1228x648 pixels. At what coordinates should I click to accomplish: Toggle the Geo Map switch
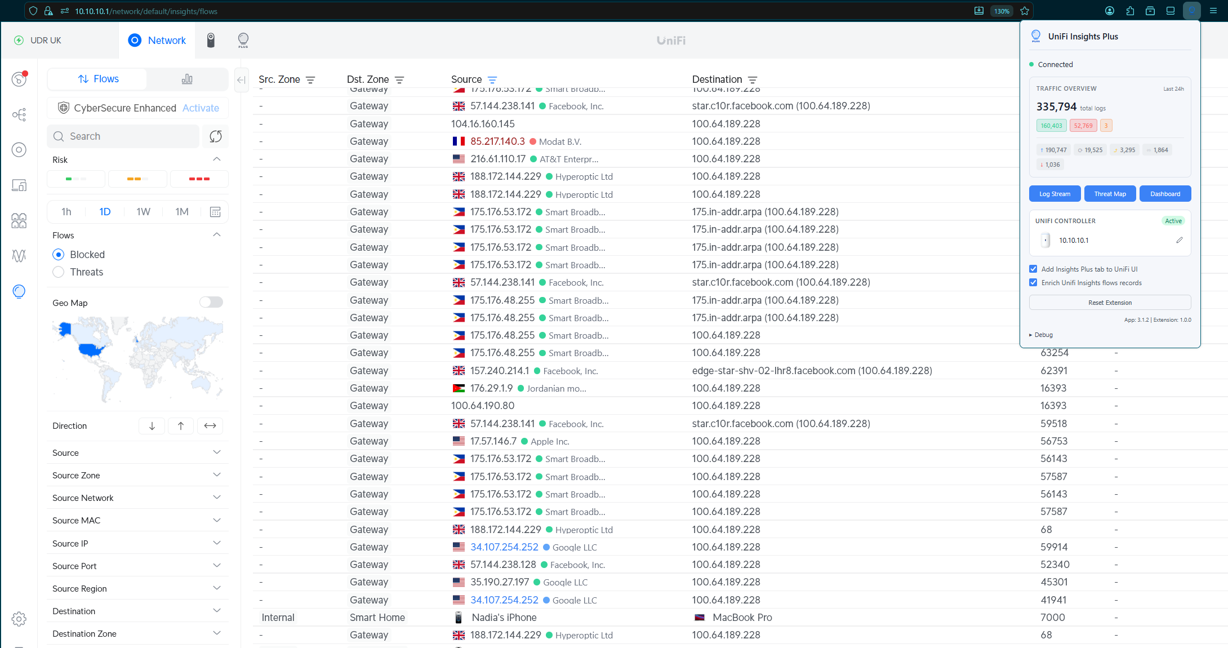[x=211, y=303]
